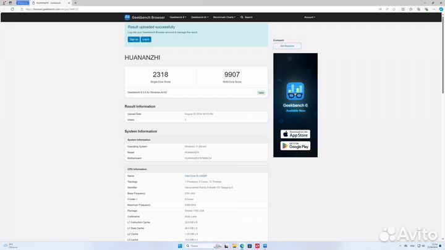Viewport: 445px width, 250px height.
Task: Click the browser profile icon
Action: 4,3
